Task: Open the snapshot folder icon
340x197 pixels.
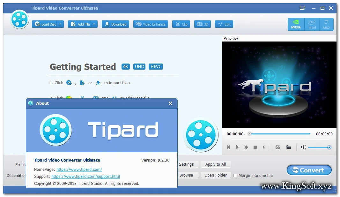Action: 288,147
